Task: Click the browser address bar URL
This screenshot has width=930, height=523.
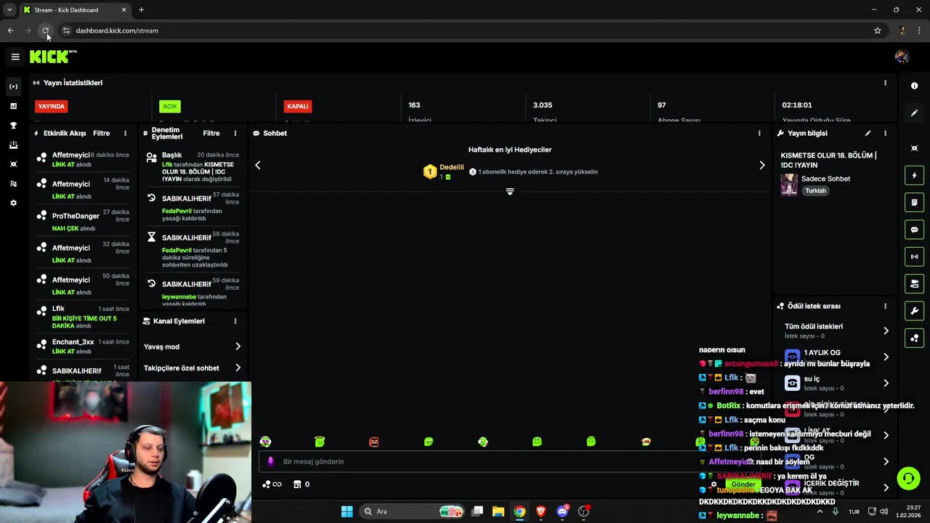Action: (117, 31)
